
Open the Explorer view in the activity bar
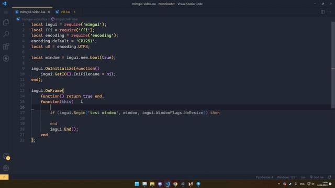pos(6,22)
